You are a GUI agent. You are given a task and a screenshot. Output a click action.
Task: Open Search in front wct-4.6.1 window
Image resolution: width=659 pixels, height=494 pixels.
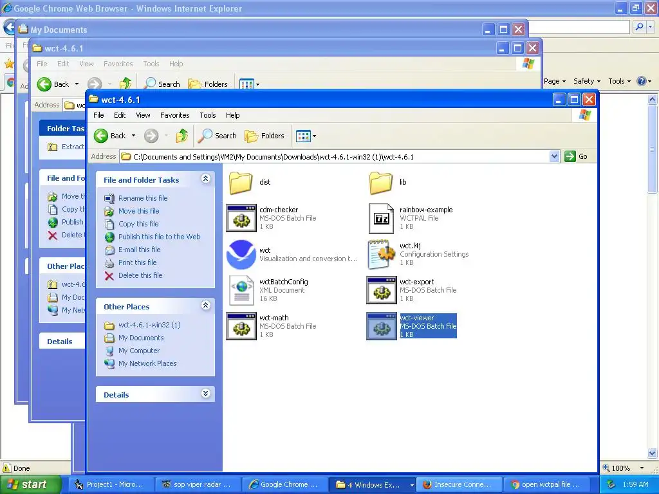coord(218,136)
